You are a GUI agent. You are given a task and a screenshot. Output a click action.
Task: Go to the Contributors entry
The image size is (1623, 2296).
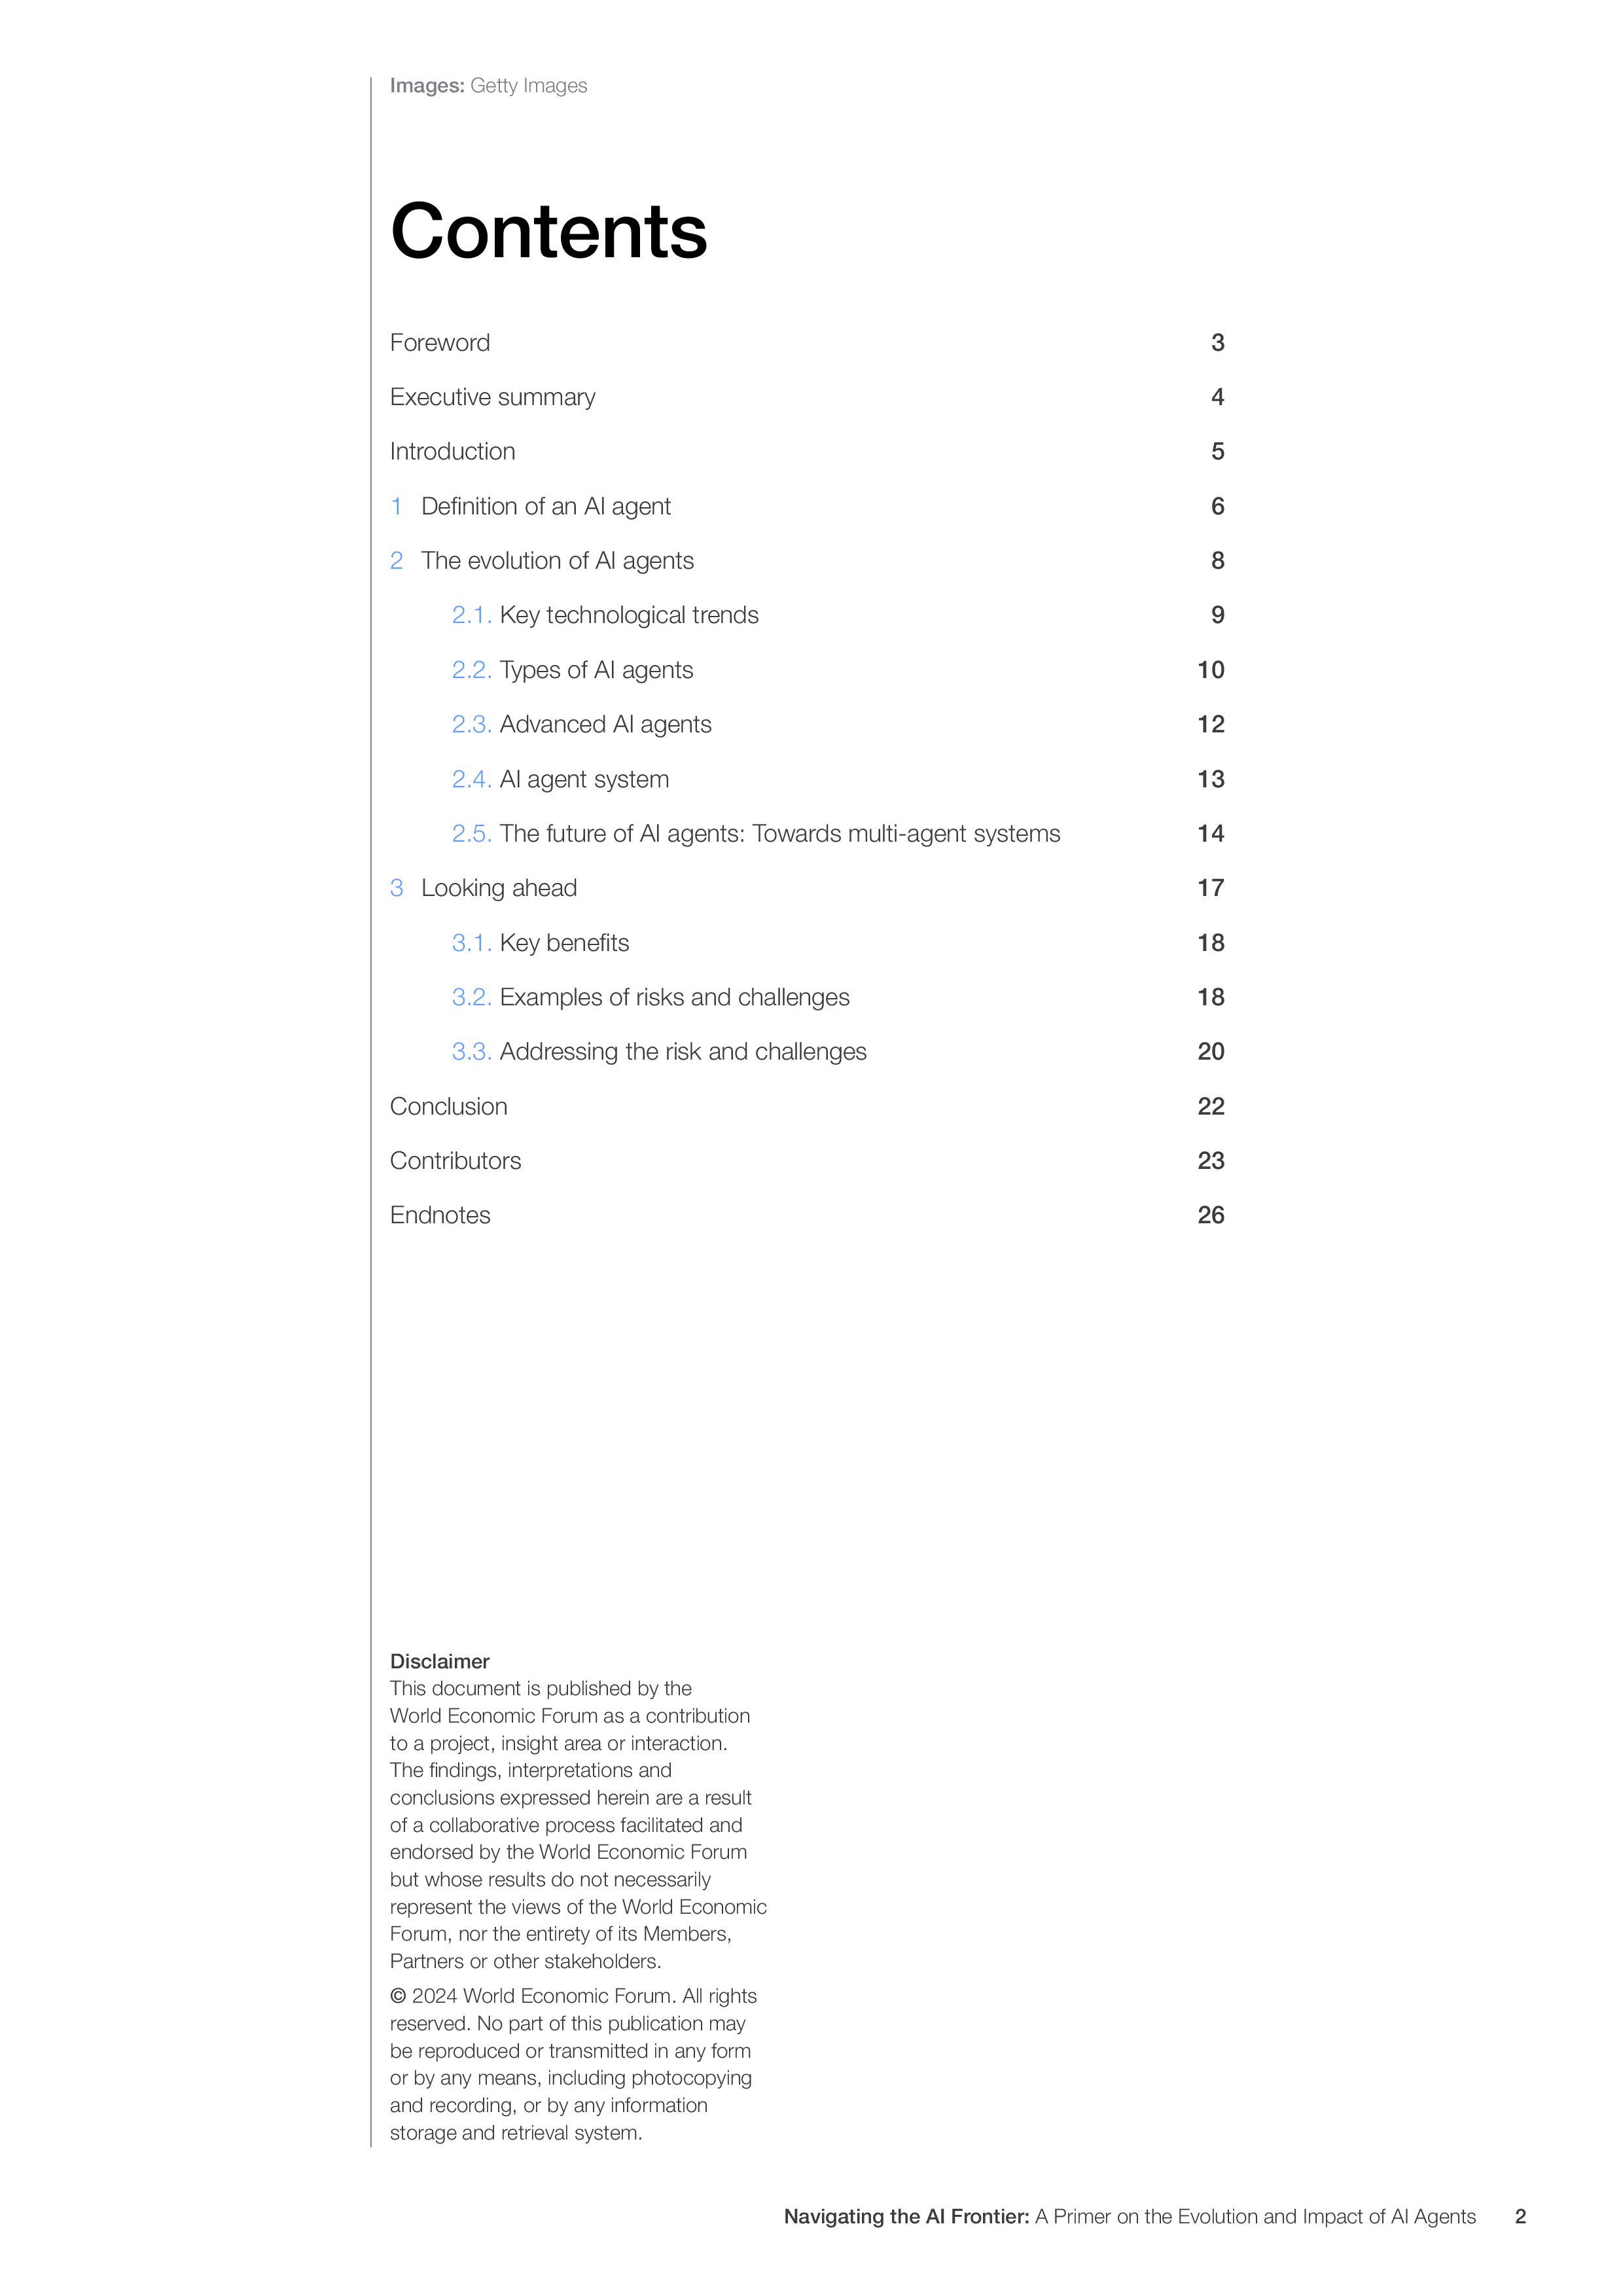tap(807, 1161)
